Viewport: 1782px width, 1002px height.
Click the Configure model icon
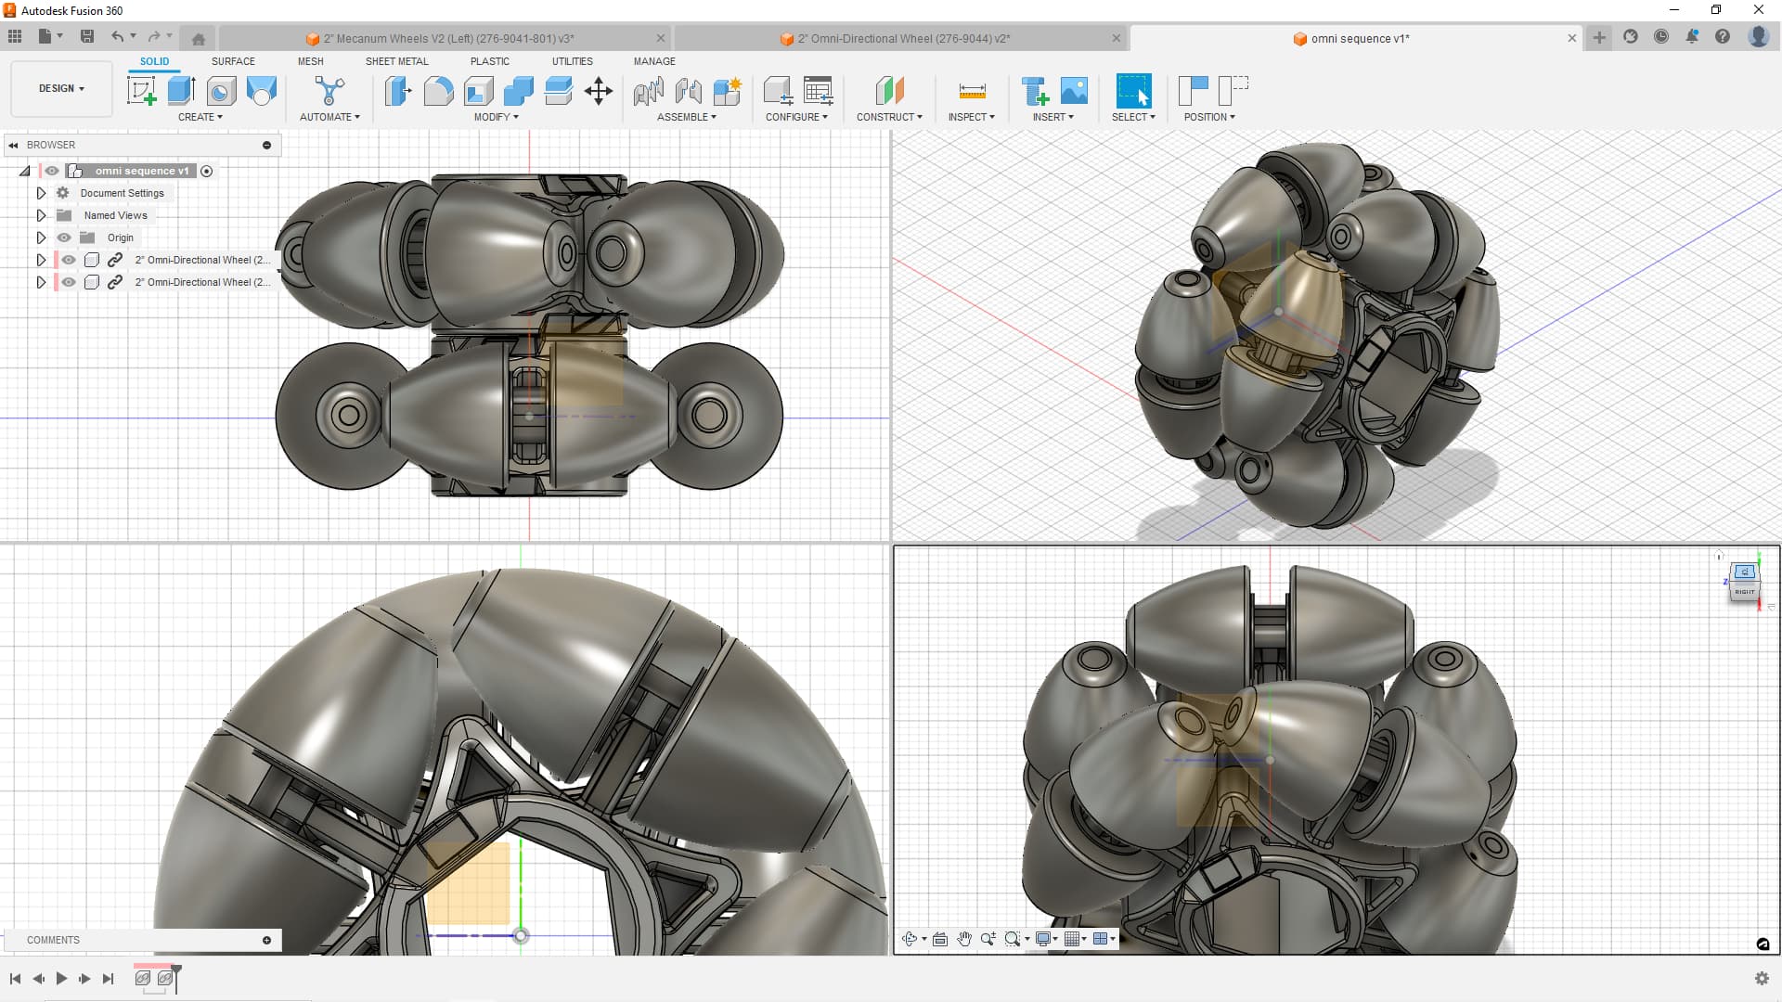tap(778, 91)
